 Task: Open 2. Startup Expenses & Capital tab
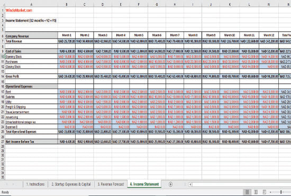[71, 184]
